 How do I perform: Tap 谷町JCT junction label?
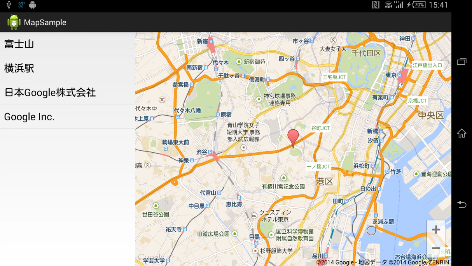pyautogui.click(x=320, y=128)
